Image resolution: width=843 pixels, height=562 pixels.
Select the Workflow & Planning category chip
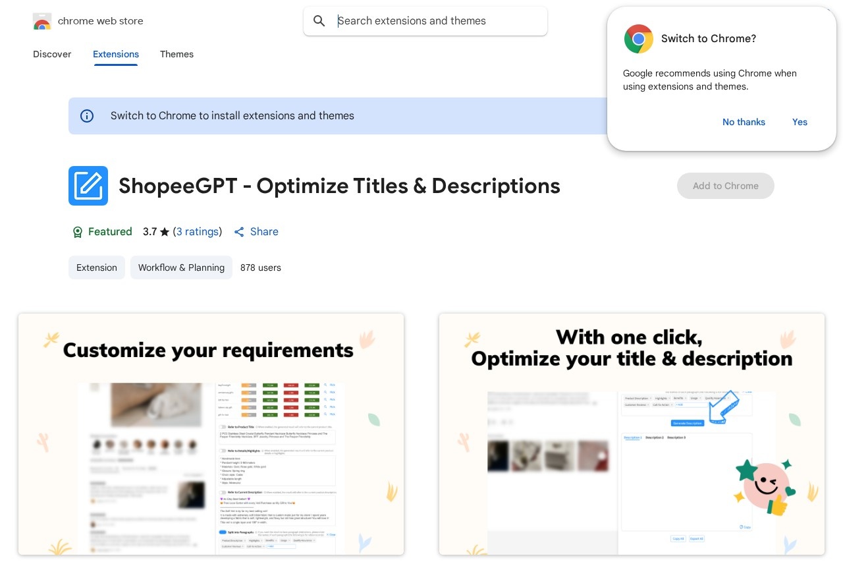click(x=181, y=267)
